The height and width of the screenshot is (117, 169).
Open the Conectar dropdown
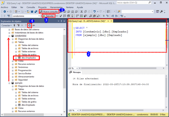click(6, 25)
